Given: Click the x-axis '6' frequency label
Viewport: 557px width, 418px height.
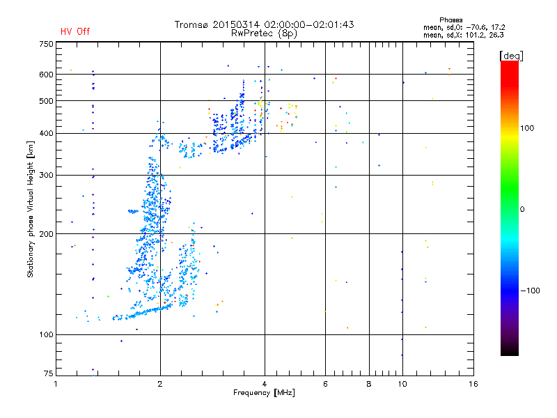Looking at the screenshot, I should click(x=325, y=384).
